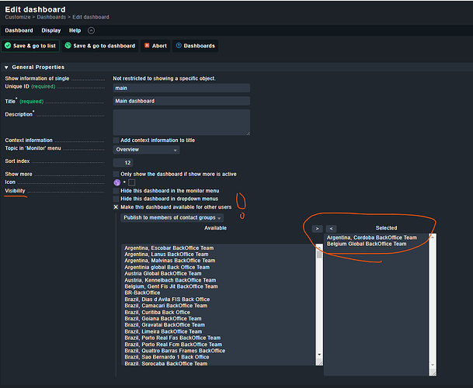Select Brazil, Porto Real Fas BackOffice Team

coord(172,338)
